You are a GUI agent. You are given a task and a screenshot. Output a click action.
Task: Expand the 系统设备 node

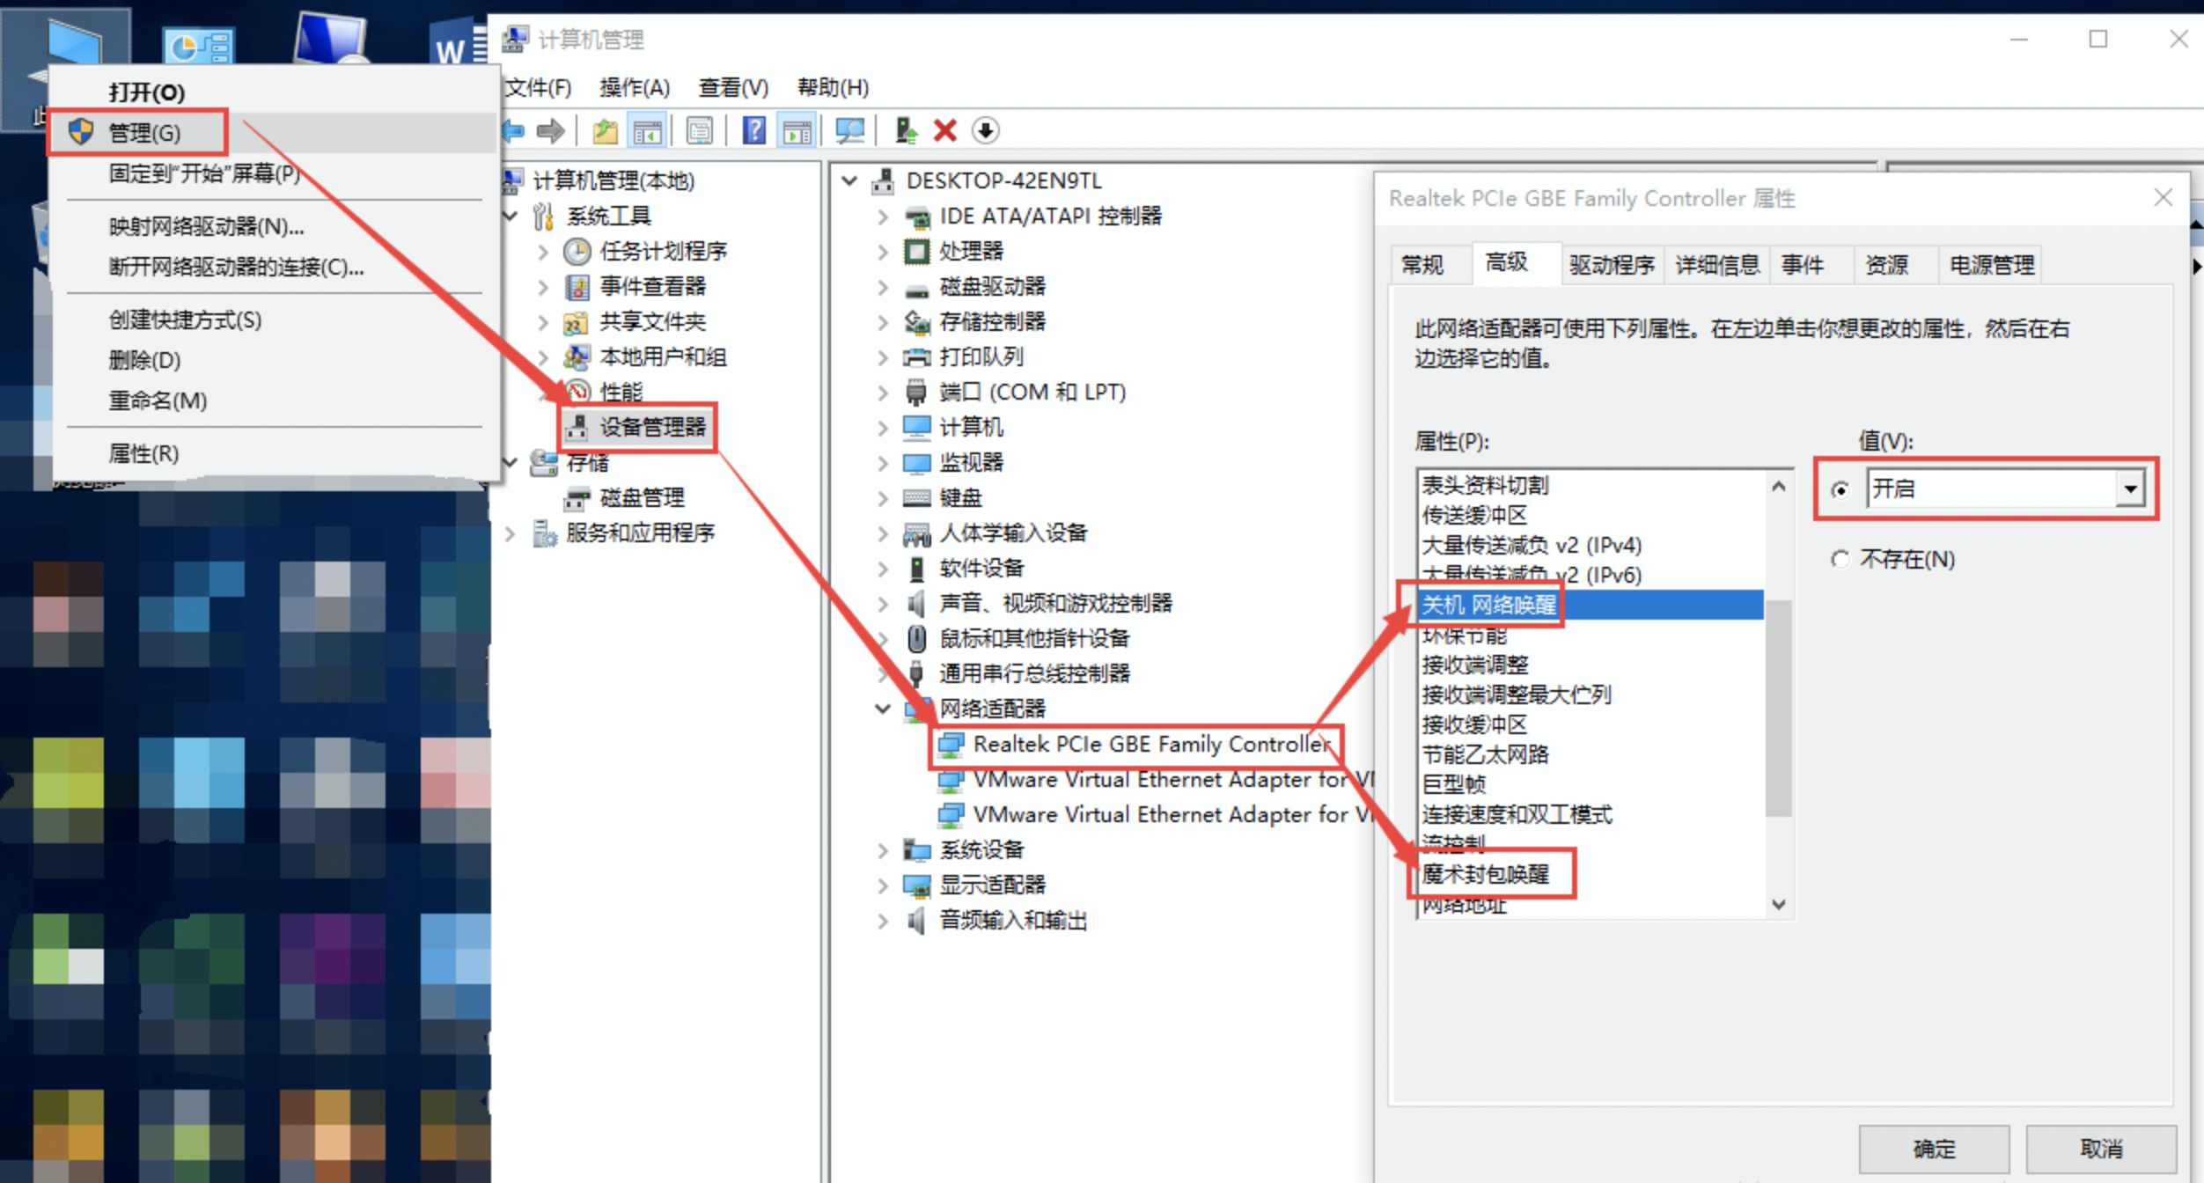click(882, 850)
